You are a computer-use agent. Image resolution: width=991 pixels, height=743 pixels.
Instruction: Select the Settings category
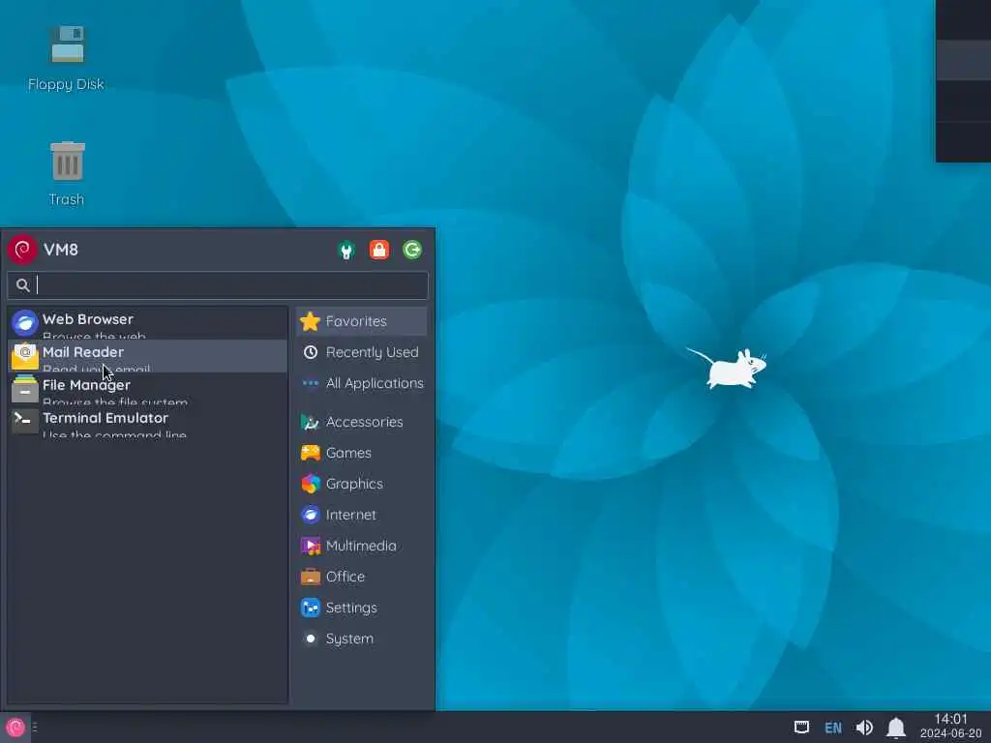362,608
